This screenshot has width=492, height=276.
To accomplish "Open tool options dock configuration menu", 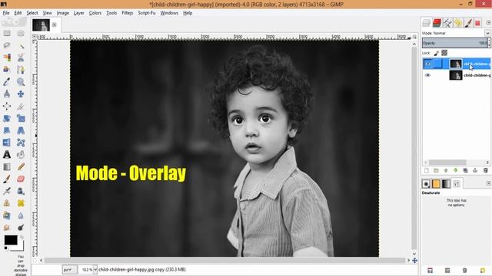I will pyautogui.click(x=488, y=183).
